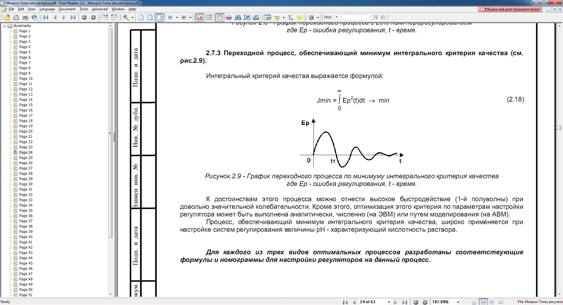Click the blue info icon

point(311,18)
